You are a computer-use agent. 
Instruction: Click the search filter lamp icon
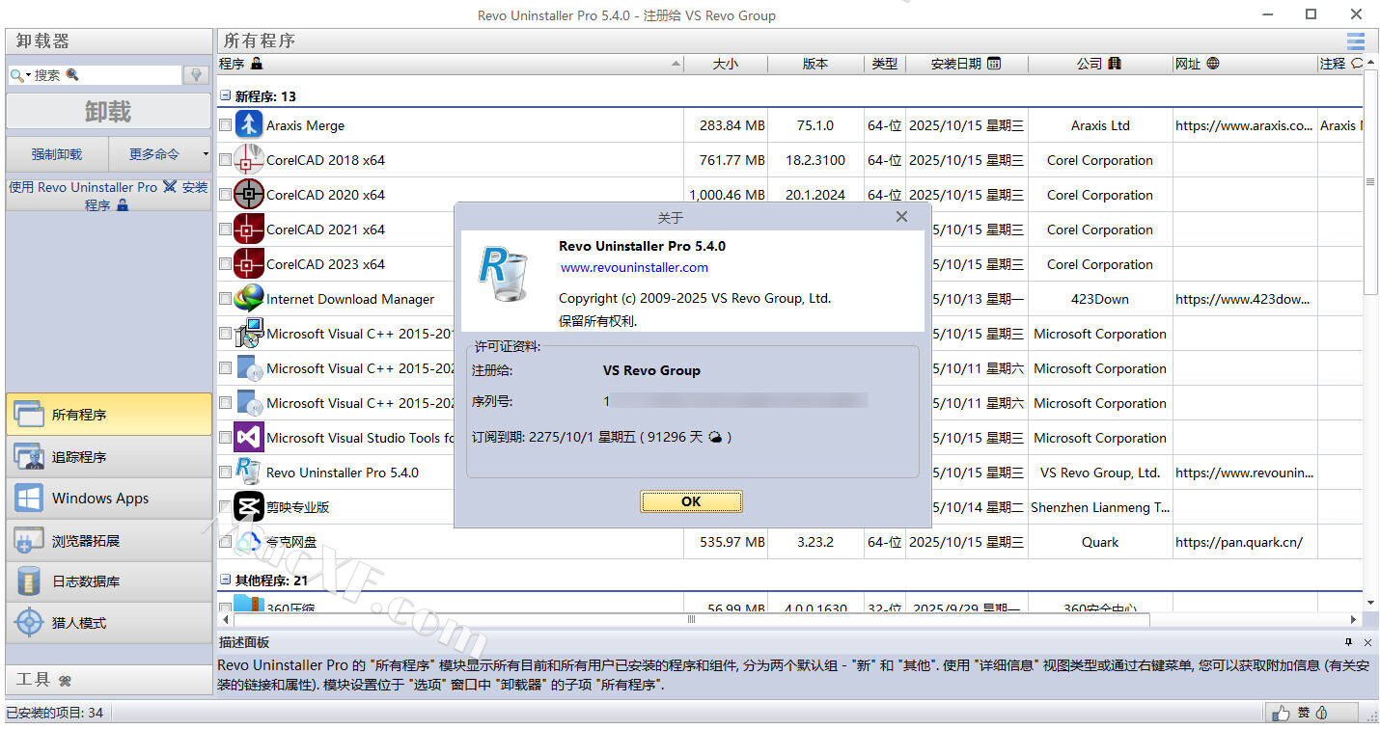[x=196, y=75]
